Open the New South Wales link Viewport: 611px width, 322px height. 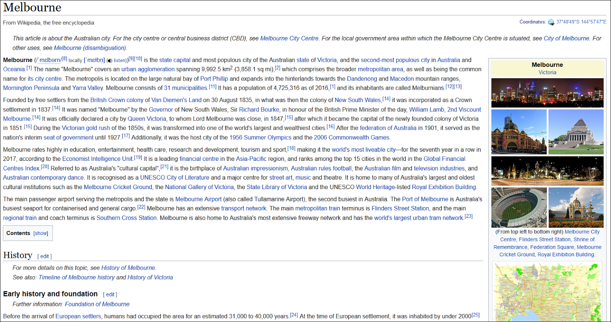tap(358, 100)
